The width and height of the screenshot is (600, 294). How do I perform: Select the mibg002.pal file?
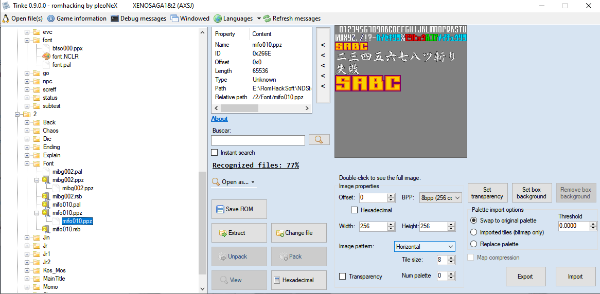[67, 172]
